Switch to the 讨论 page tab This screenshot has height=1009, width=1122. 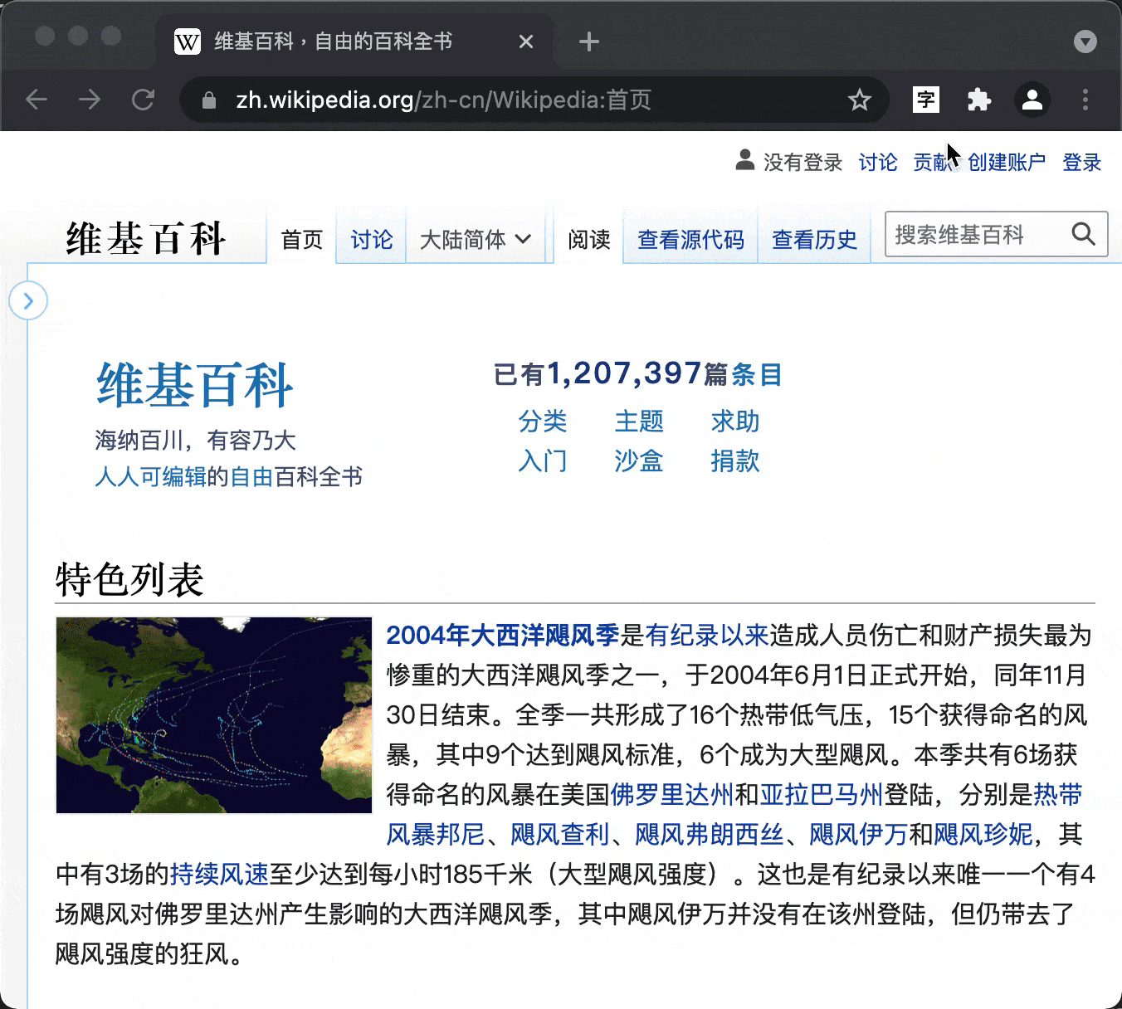click(371, 240)
